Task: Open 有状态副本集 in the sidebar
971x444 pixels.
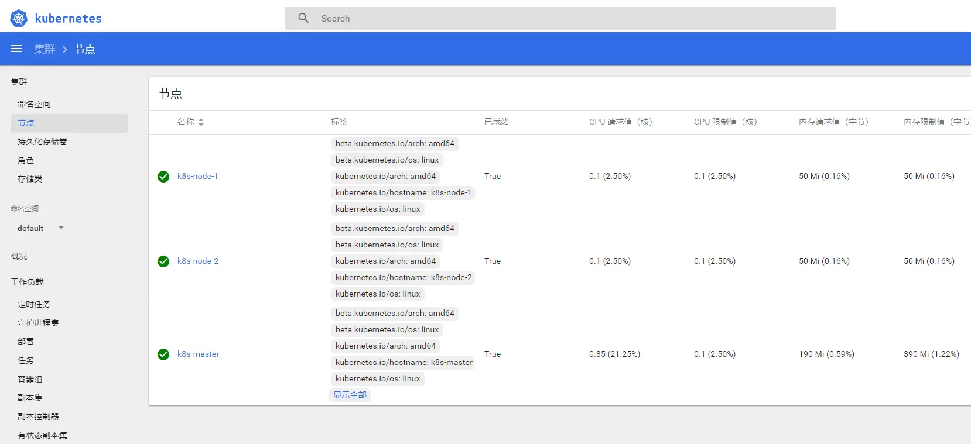Action: click(42, 435)
